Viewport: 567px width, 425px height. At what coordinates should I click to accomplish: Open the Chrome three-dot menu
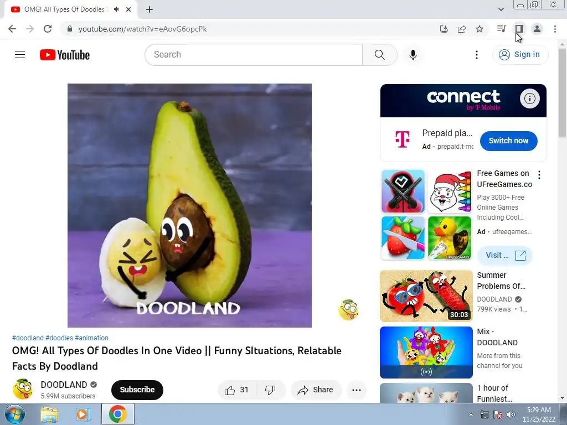(555, 29)
